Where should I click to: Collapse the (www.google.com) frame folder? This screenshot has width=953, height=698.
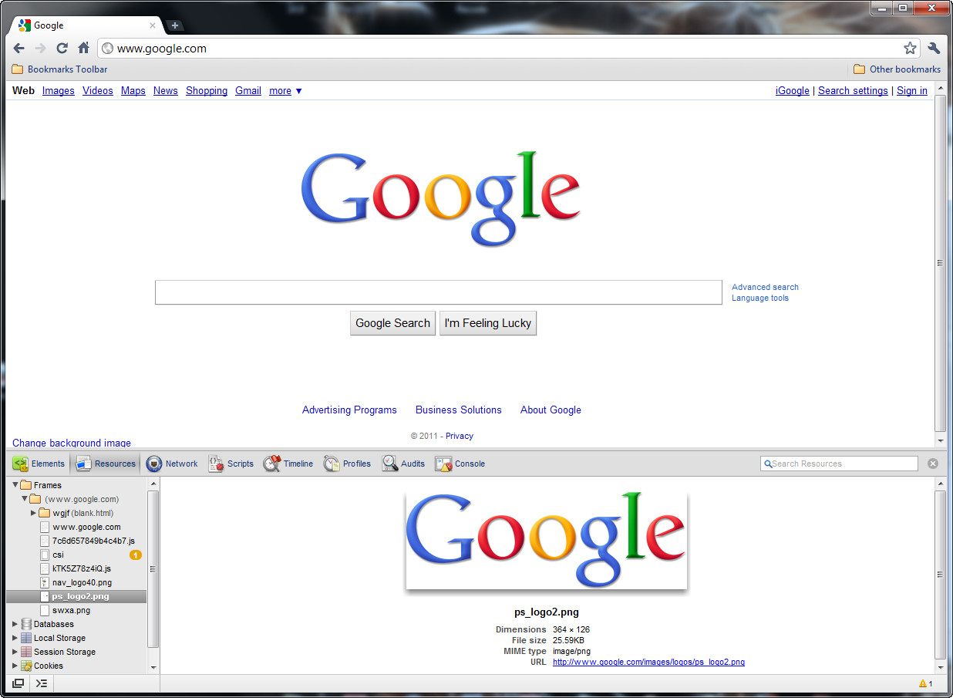[25, 499]
